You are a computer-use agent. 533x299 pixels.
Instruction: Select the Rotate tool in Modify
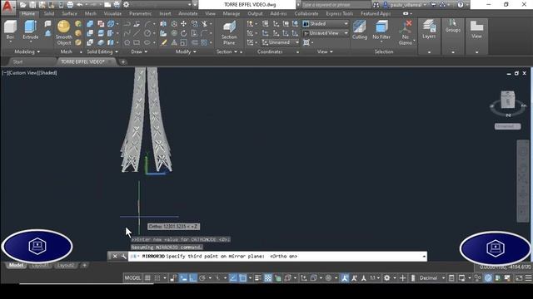pyautogui.click(x=183, y=33)
